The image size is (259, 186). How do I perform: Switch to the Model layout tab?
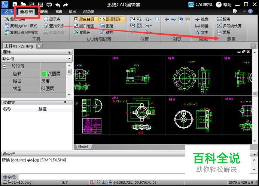point(83,146)
